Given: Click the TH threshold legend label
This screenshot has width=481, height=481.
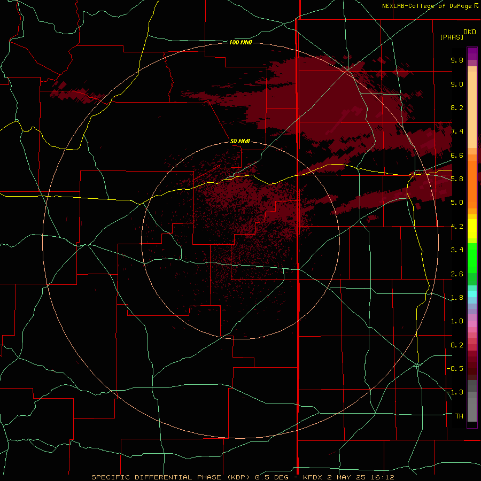Looking at the screenshot, I should pyautogui.click(x=459, y=416).
